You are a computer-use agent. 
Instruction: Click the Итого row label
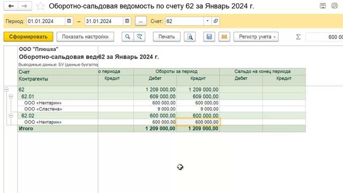(26, 129)
